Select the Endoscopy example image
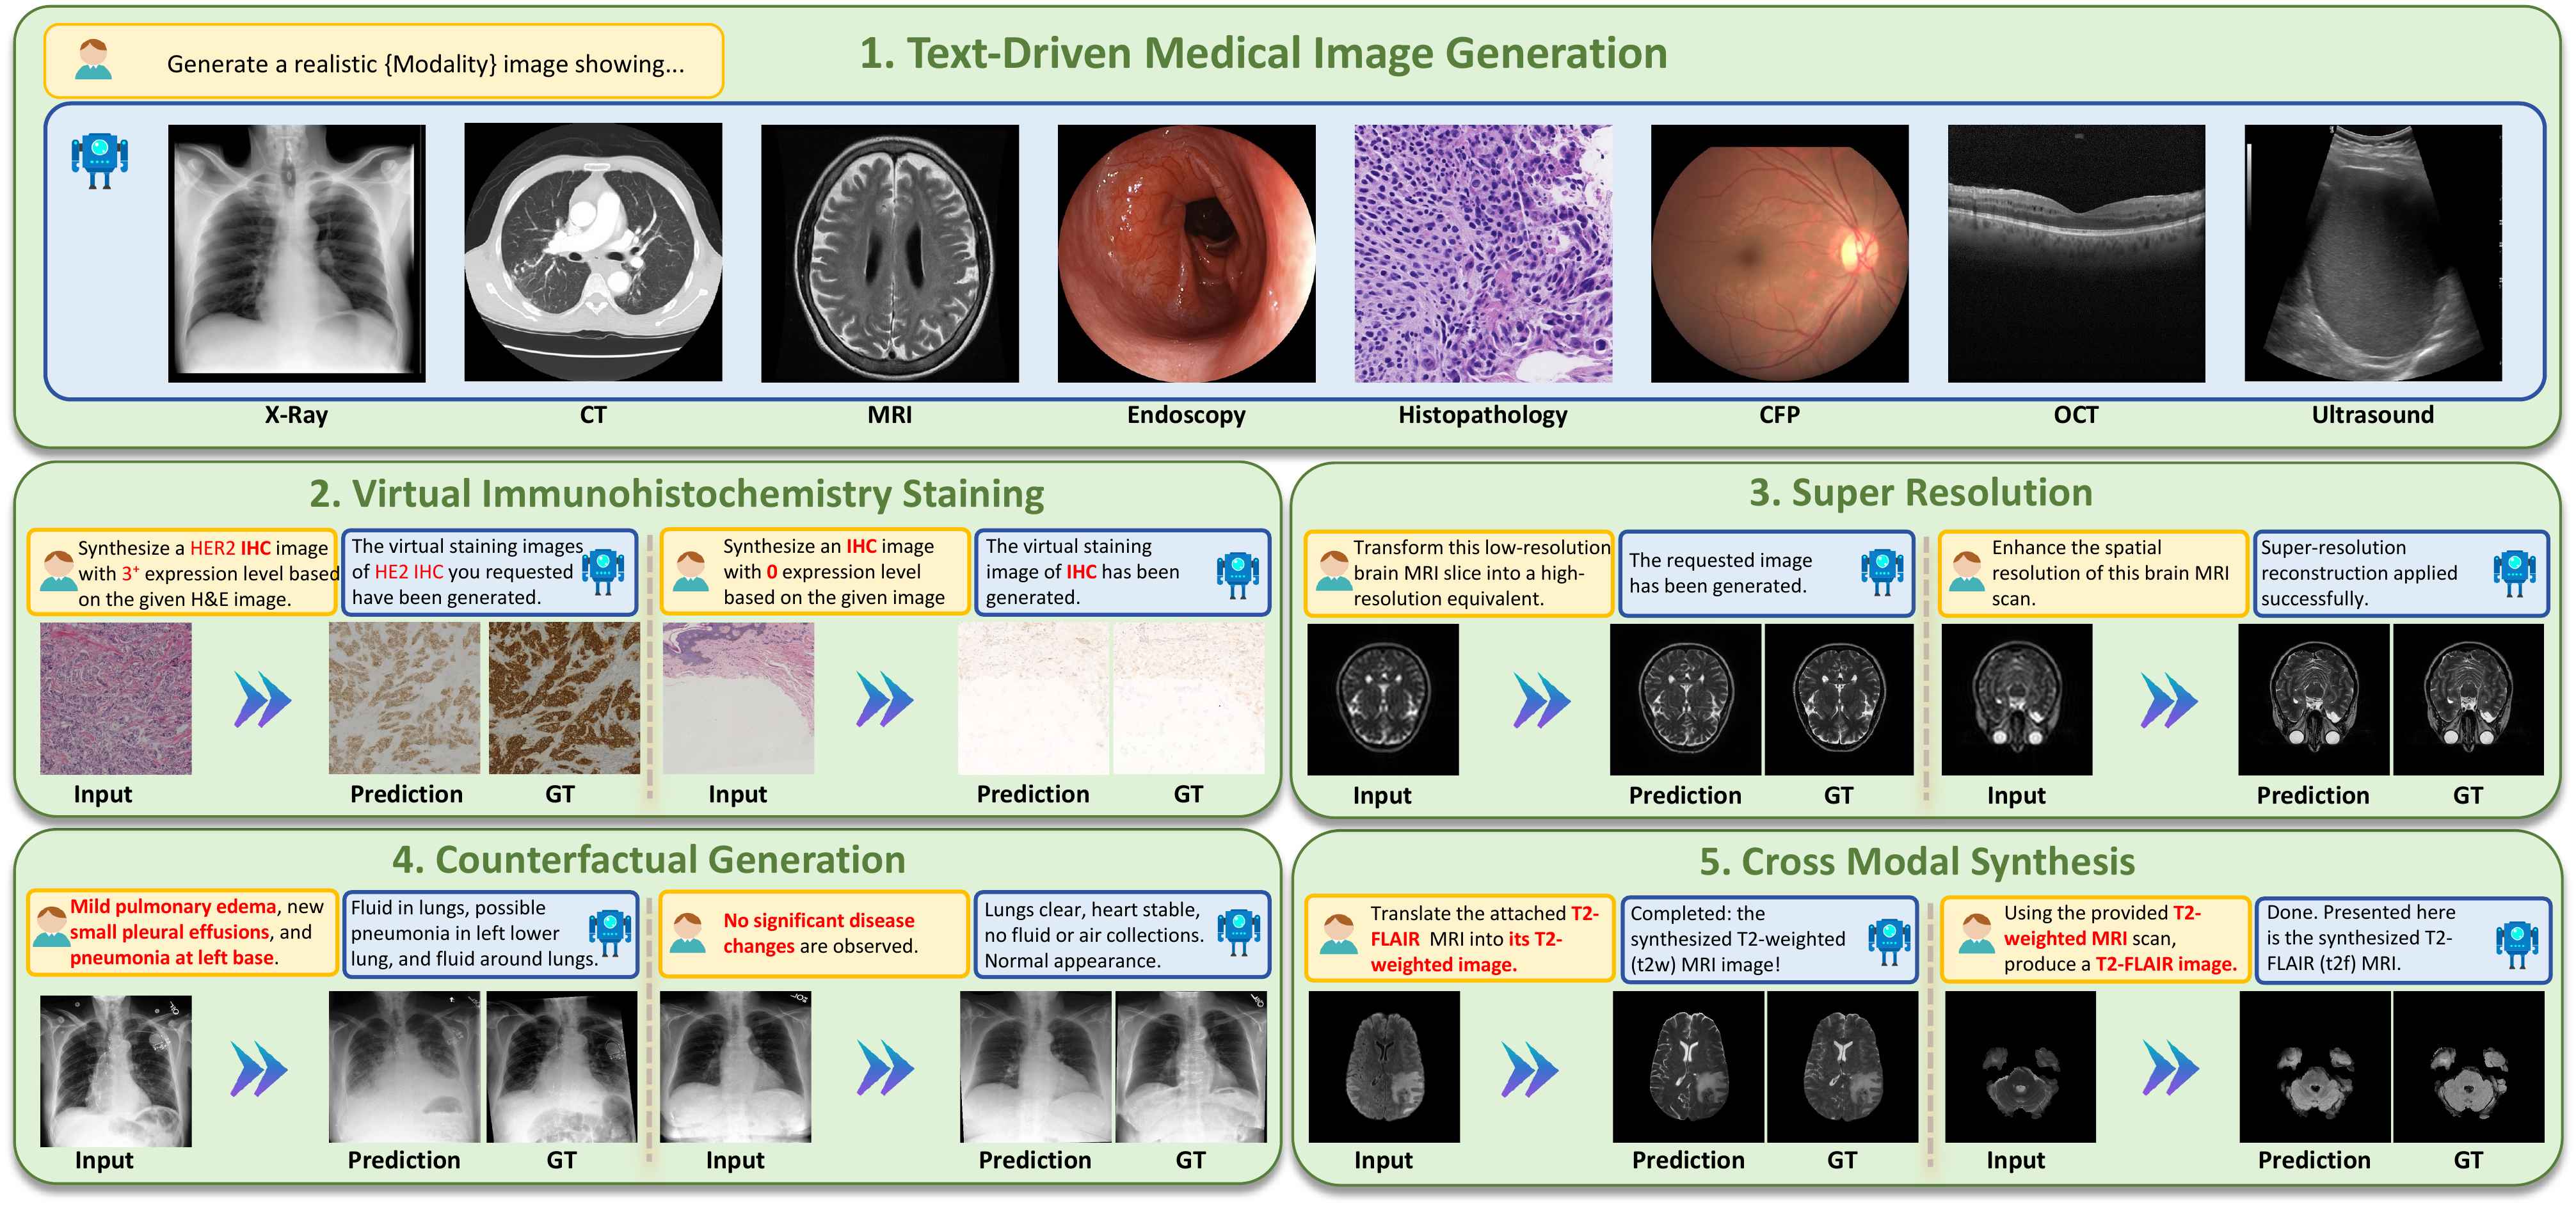Screen dimensions: 2576x1208 pyautogui.click(x=1186, y=253)
